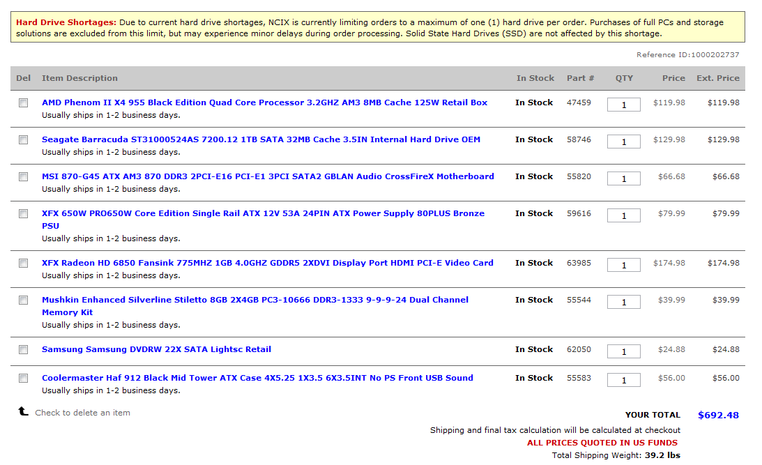Check the XFX Radeon HD 6850 checkbox
The width and height of the screenshot is (762, 465).
[24, 263]
